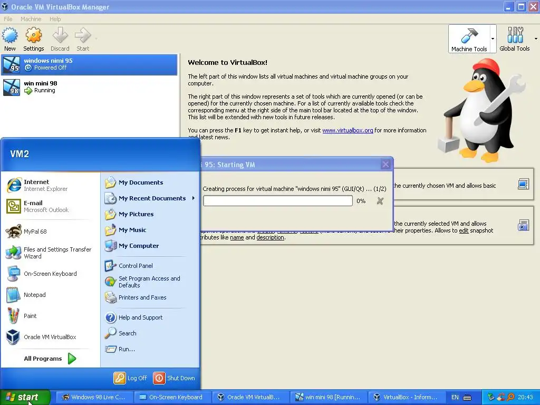Select the Machine Tools hammer button
Viewport: 540px width, 405px height.
(469, 38)
